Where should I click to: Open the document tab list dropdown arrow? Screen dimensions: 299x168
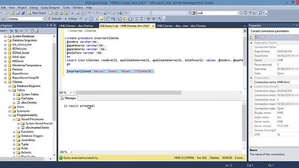click(x=244, y=26)
